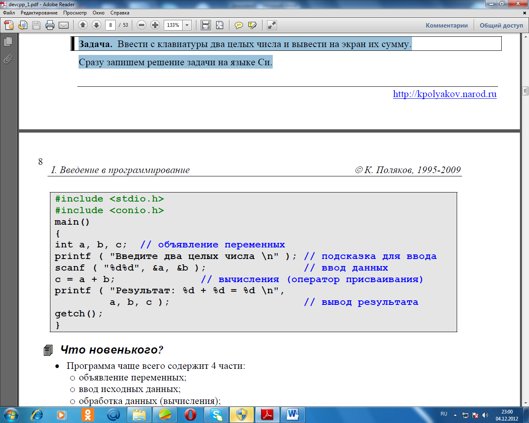Switch to Microsoft Word taskbar button
Image resolution: width=529 pixels, height=423 pixels.
(x=293, y=414)
